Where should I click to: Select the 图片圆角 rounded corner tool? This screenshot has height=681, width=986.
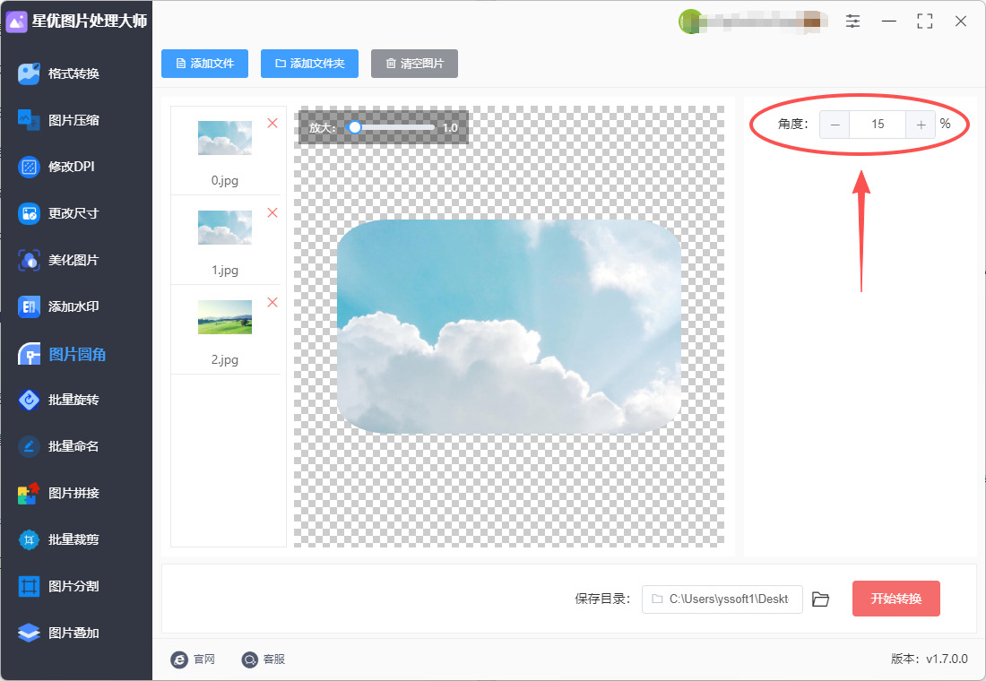[62, 354]
